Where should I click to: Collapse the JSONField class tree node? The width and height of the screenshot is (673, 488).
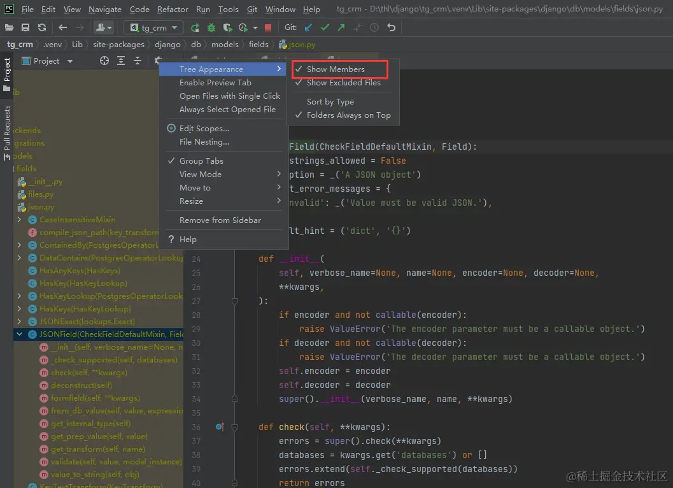pyautogui.click(x=20, y=334)
